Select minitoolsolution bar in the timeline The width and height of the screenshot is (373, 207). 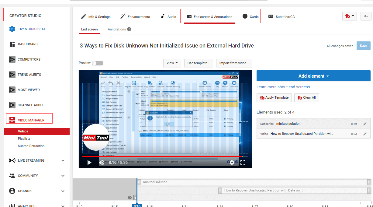pyautogui.click(x=254, y=182)
